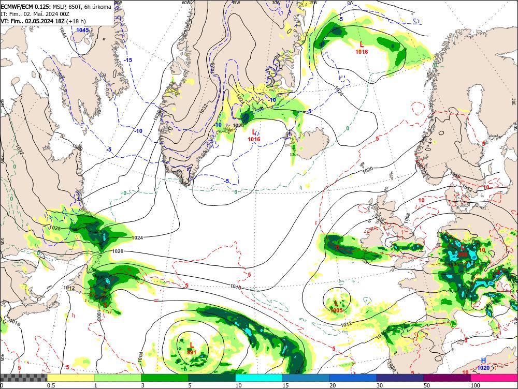Image resolution: width=518 pixels, height=389 pixels.
Task: Click the '15W' longitude label at top
Action: [x=313, y=2]
